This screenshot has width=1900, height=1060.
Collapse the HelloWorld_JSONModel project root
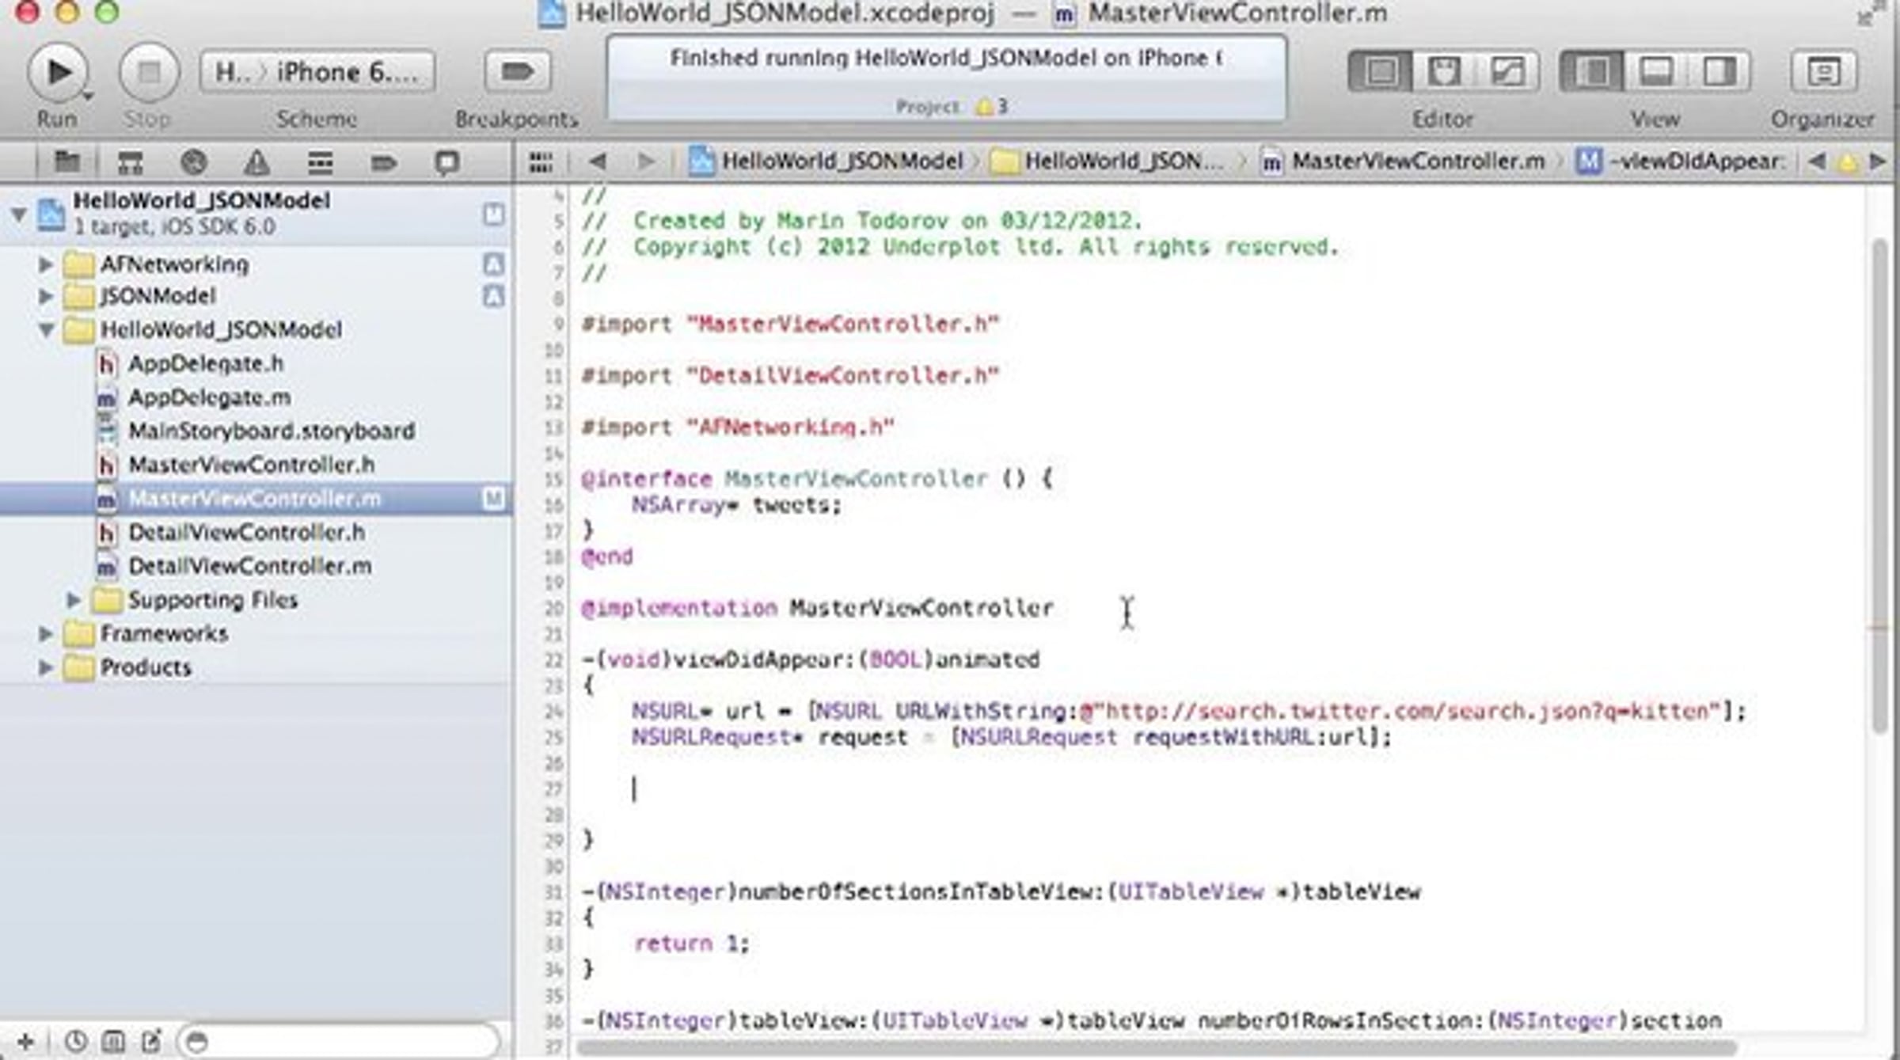pyautogui.click(x=18, y=215)
